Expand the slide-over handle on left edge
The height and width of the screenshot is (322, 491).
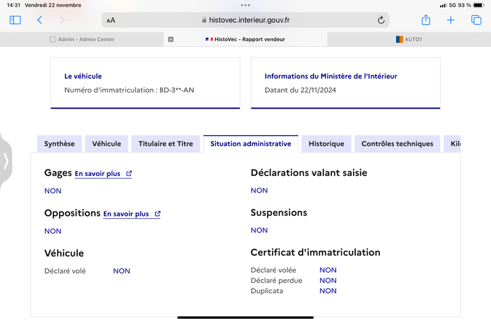pos(6,161)
